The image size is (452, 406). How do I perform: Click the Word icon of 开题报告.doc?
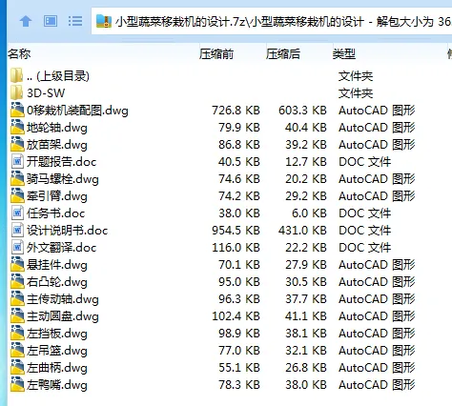(x=17, y=162)
